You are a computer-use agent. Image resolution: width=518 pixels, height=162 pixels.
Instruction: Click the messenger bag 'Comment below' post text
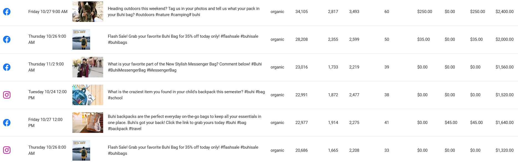tap(185, 67)
